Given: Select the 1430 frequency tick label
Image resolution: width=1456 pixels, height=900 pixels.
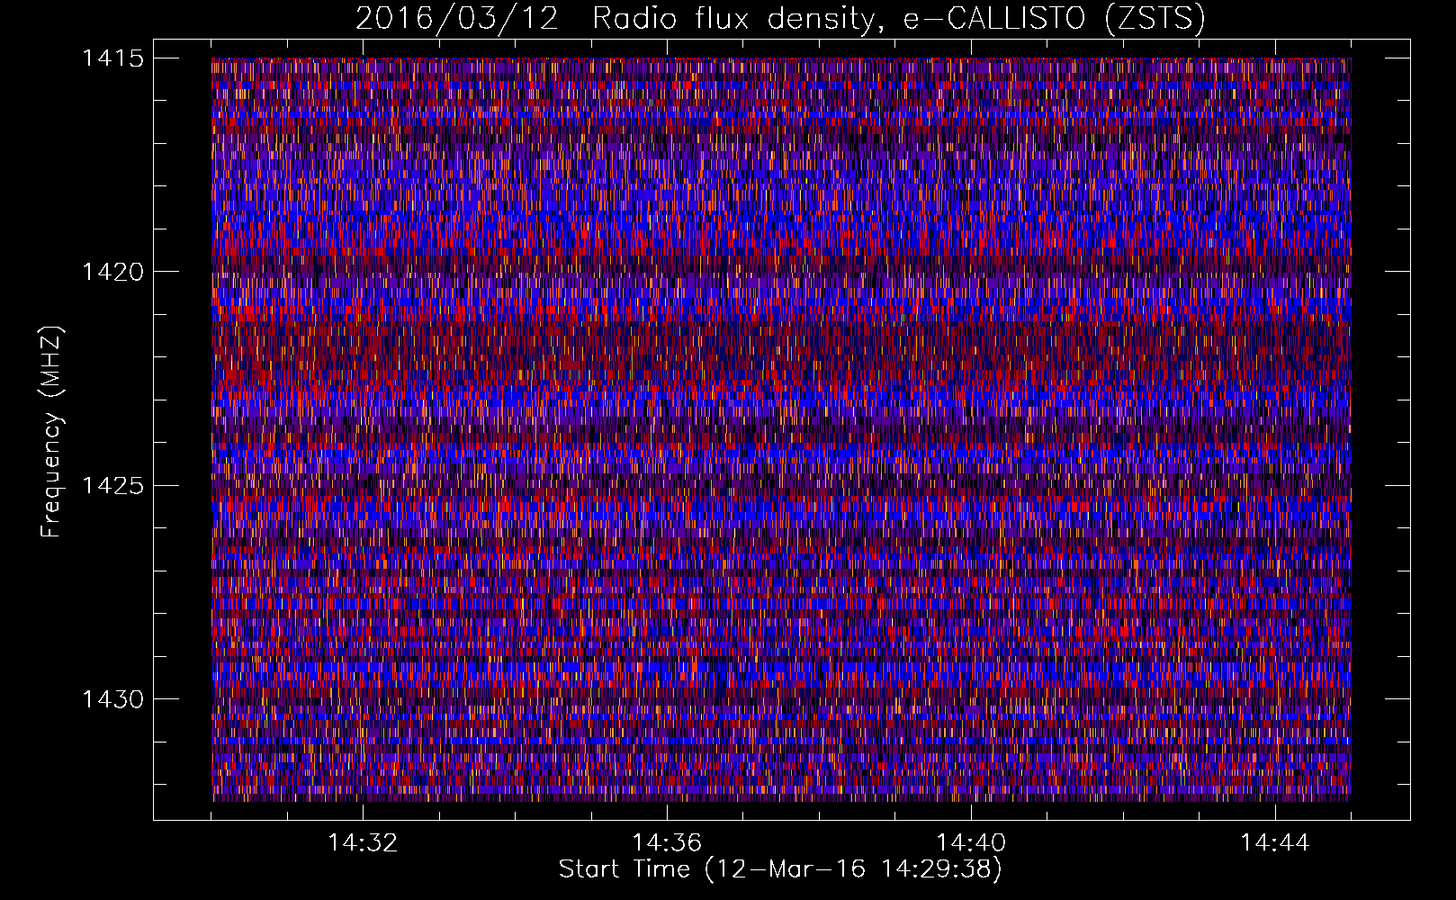Looking at the screenshot, I should point(112,699).
